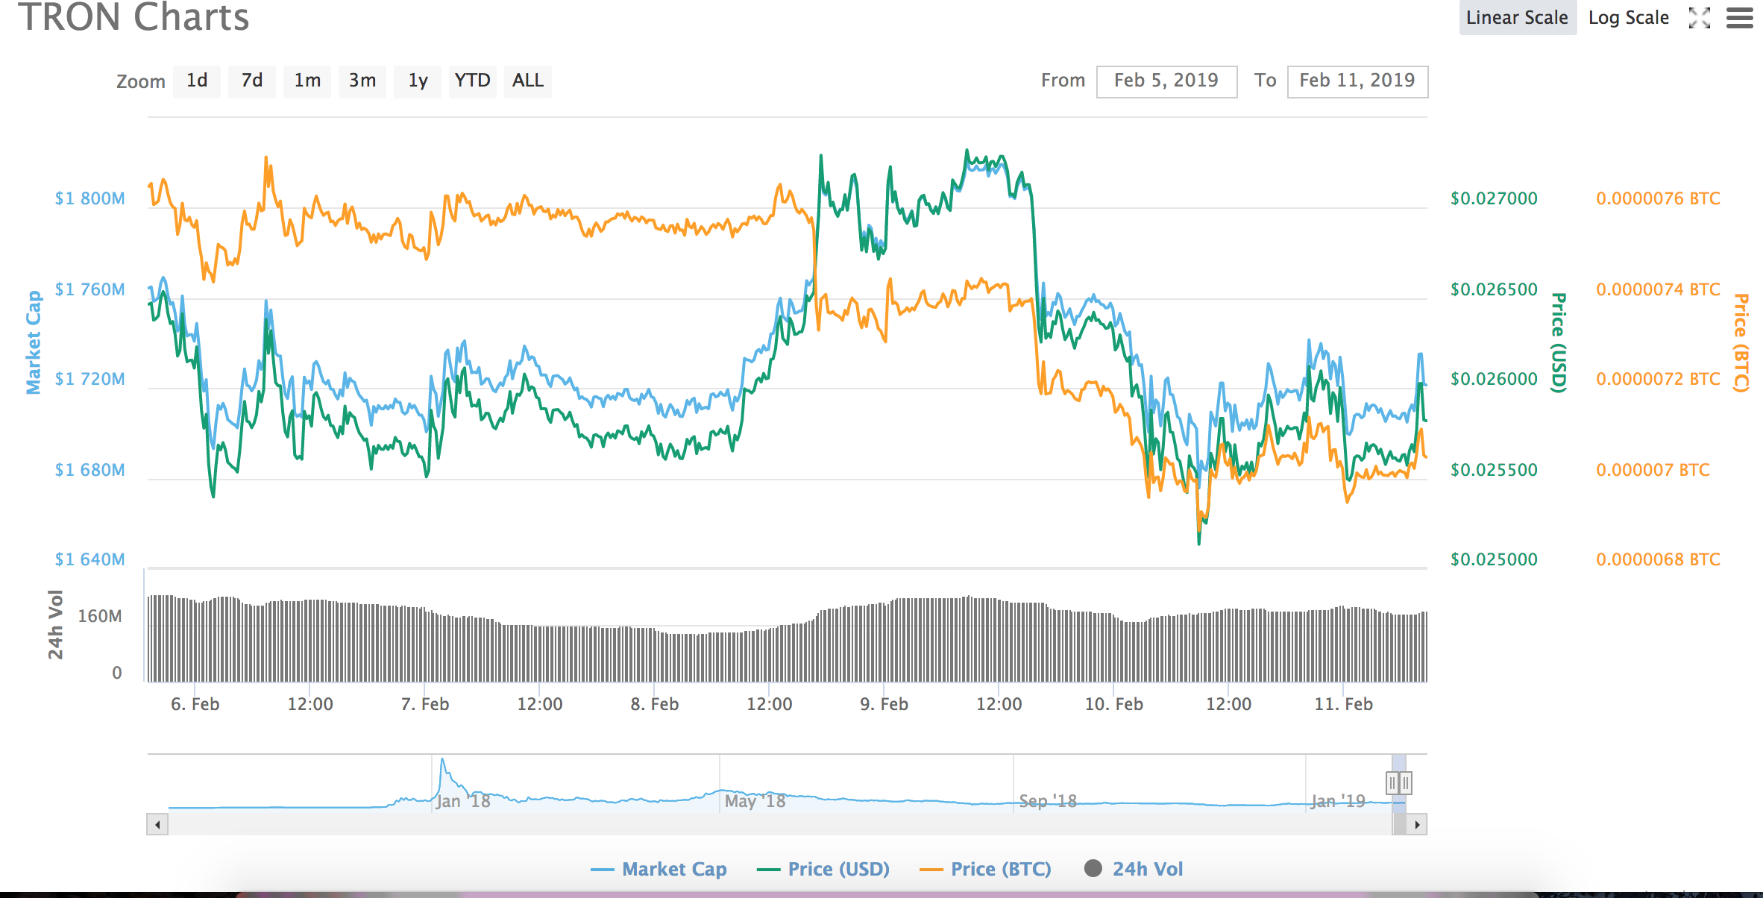Click the $0.025000 price label
The image size is (1763, 898).
click(x=1494, y=559)
